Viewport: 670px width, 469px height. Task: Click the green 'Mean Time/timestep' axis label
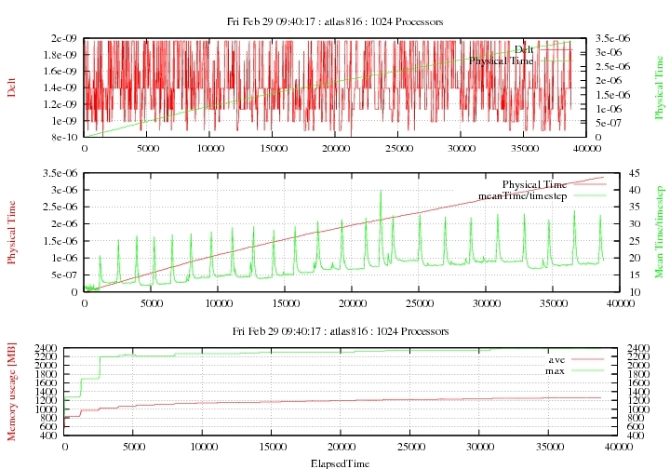(x=660, y=232)
